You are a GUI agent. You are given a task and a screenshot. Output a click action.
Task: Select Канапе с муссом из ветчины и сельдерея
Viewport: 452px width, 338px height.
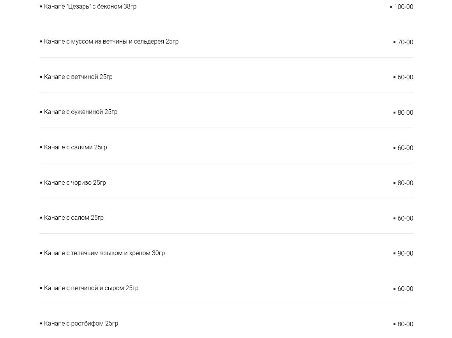pyautogui.click(x=111, y=42)
